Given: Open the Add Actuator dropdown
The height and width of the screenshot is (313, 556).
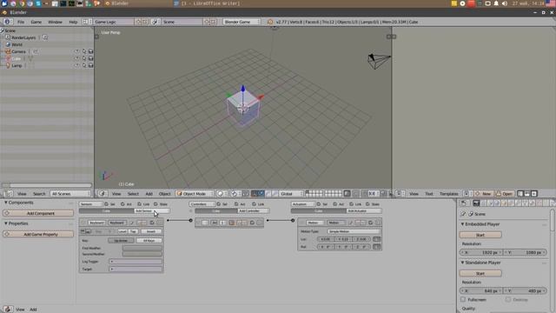Looking at the screenshot, I should point(363,210).
